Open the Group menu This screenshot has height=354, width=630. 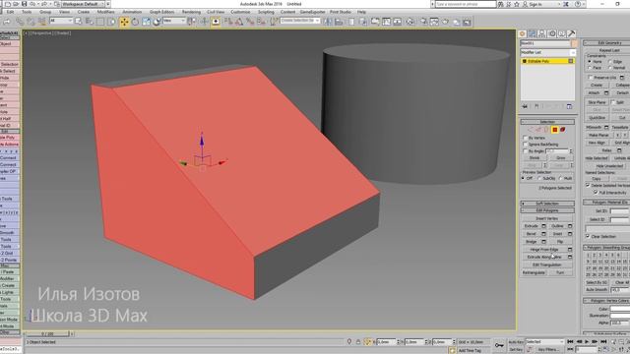(x=45, y=12)
